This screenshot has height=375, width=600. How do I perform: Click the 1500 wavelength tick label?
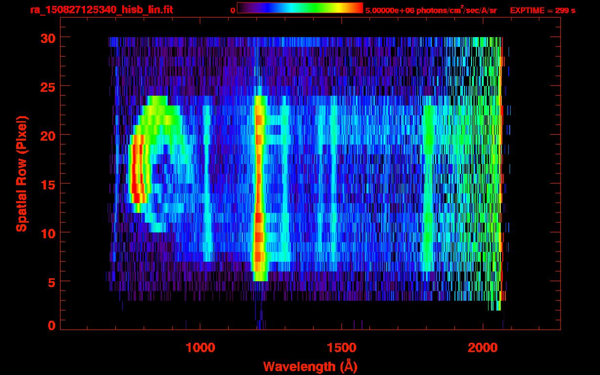click(x=341, y=348)
